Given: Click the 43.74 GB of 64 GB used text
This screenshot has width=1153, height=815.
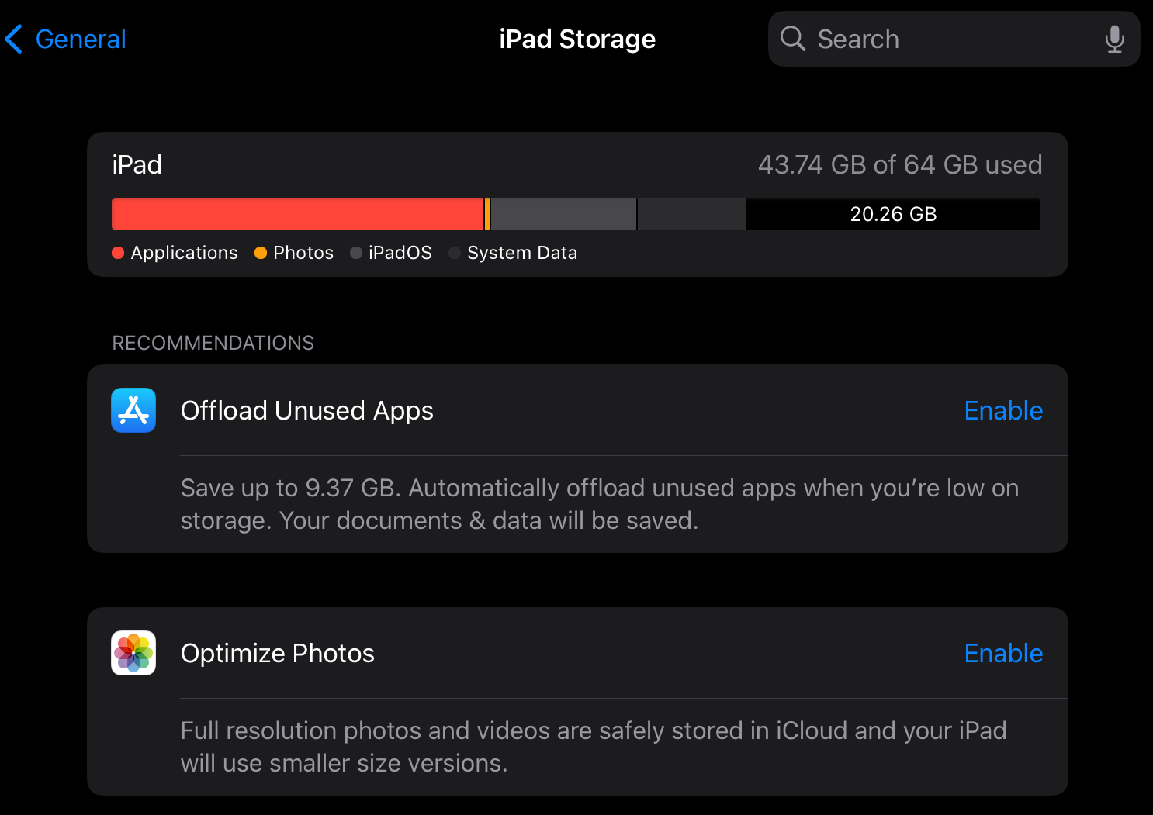Looking at the screenshot, I should pos(900,164).
